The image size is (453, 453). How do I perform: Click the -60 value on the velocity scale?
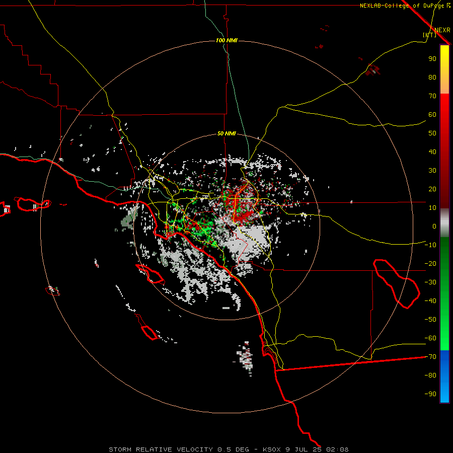(430, 338)
